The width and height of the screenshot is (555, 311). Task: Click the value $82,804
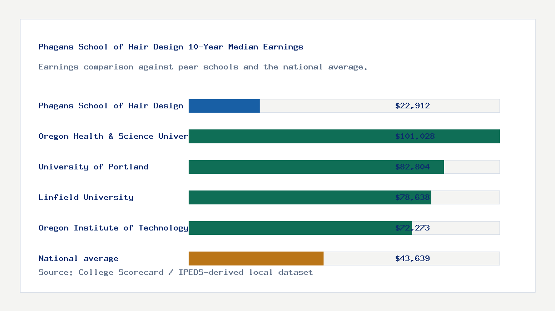[412, 167]
